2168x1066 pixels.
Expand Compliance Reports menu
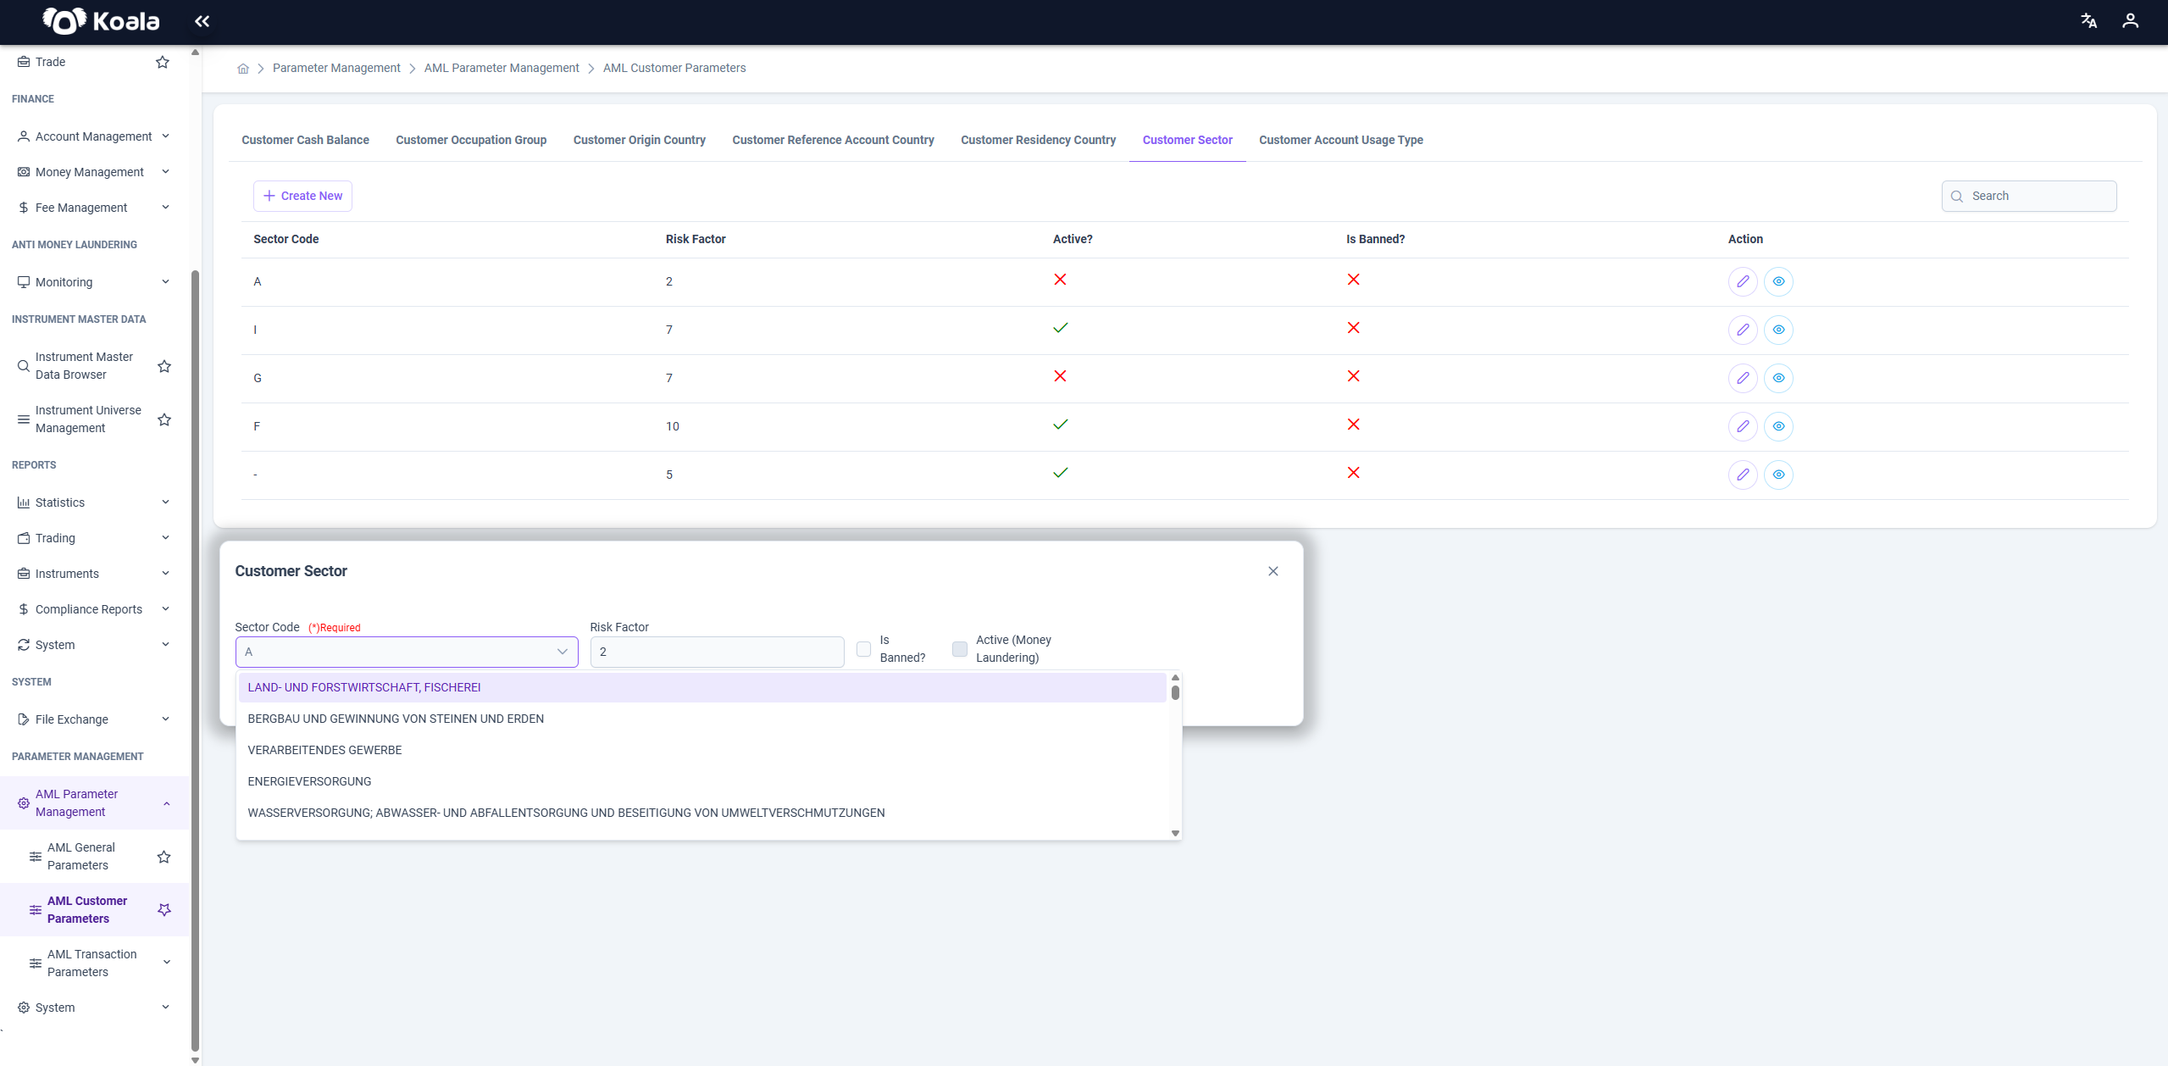[94, 609]
